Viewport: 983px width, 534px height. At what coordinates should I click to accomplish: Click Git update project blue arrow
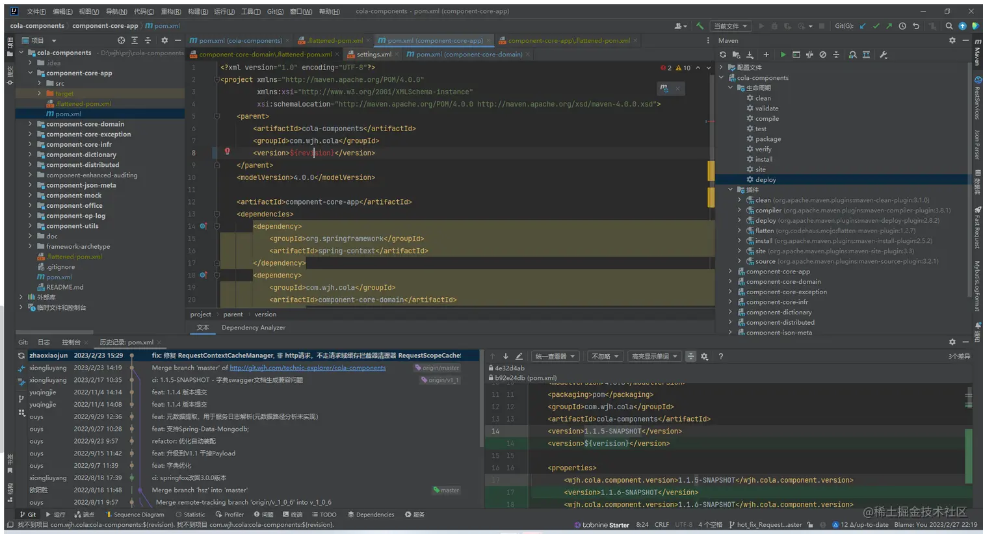coord(863,26)
